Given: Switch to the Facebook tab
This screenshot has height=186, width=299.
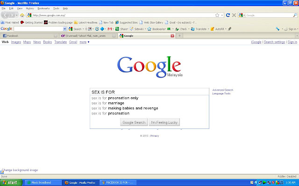Looking at the screenshot, I should tap(29, 36).
